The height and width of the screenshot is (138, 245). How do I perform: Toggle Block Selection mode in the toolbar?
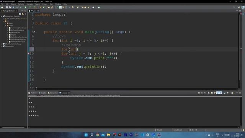[x=66, y=7]
